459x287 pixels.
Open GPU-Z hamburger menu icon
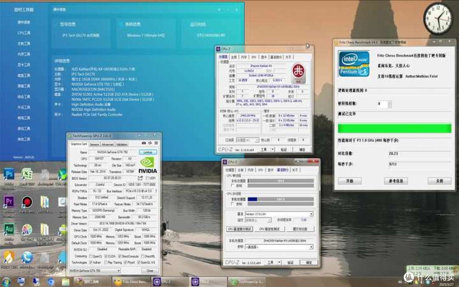point(156,143)
